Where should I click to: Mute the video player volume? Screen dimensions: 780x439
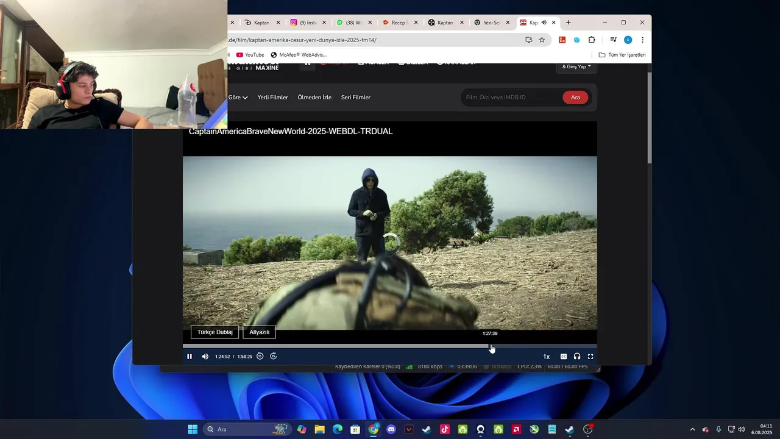[x=205, y=357]
